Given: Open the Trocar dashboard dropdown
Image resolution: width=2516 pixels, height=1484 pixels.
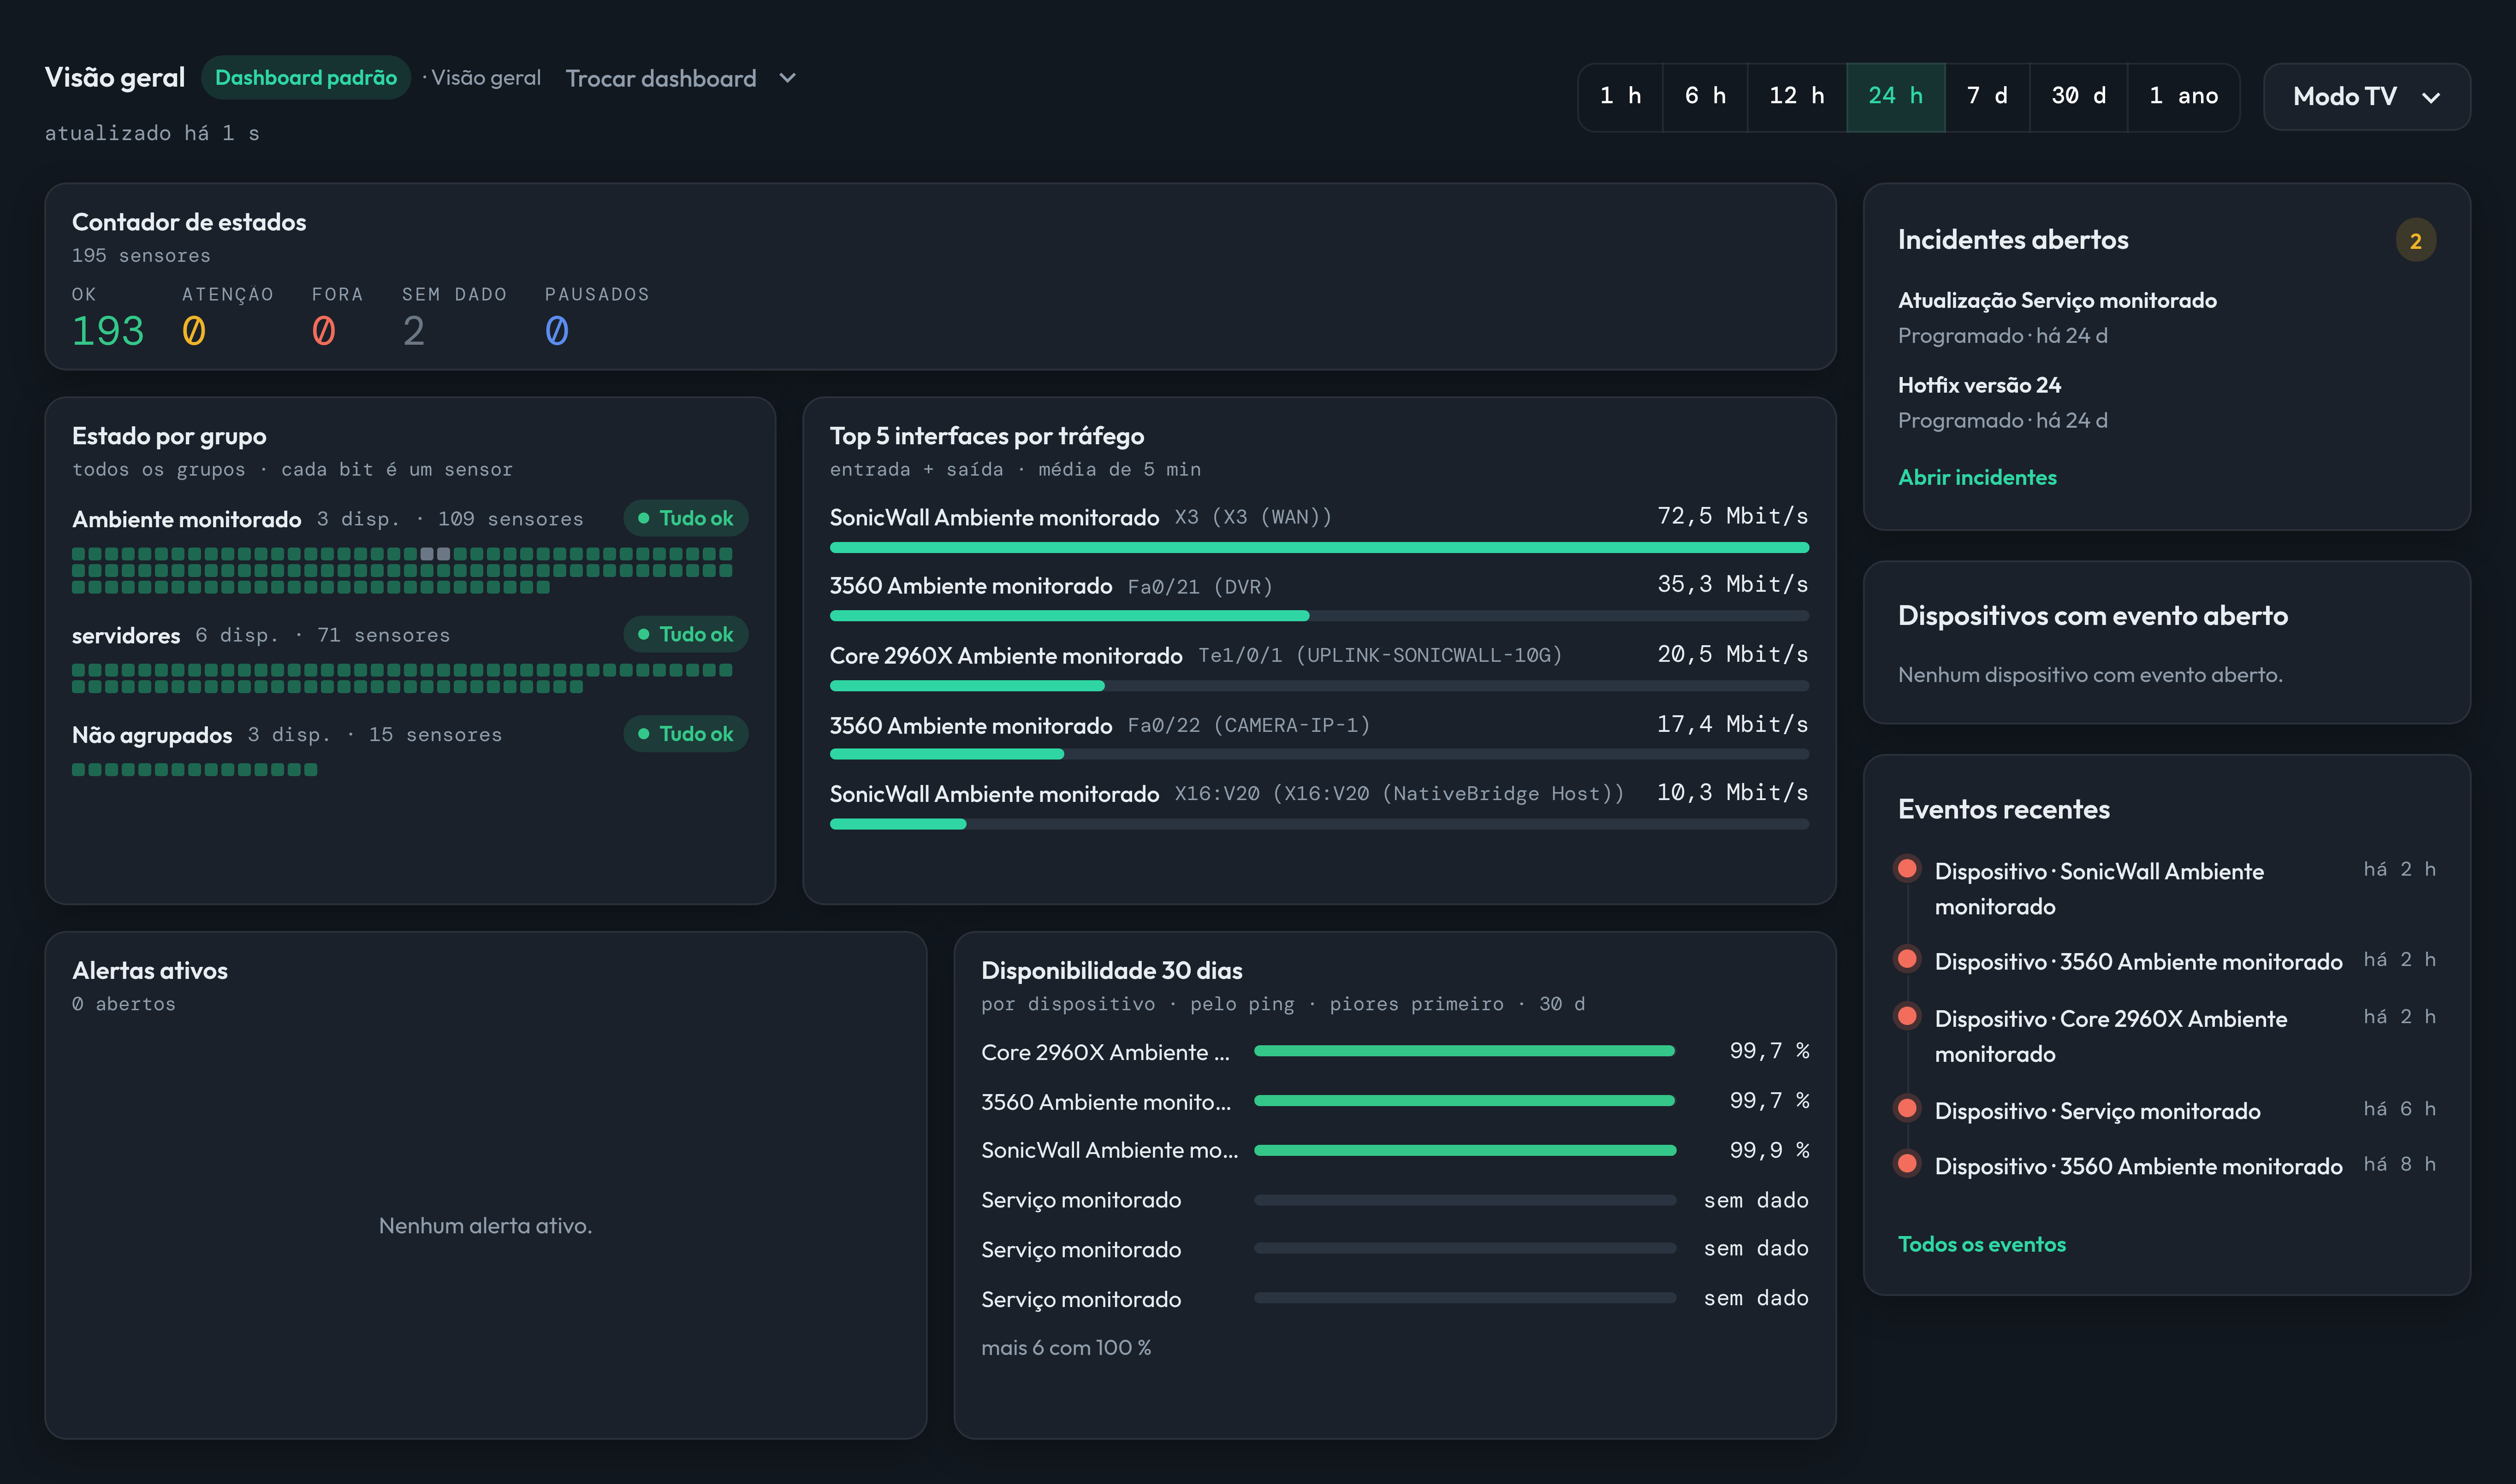Looking at the screenshot, I should pos(681,78).
